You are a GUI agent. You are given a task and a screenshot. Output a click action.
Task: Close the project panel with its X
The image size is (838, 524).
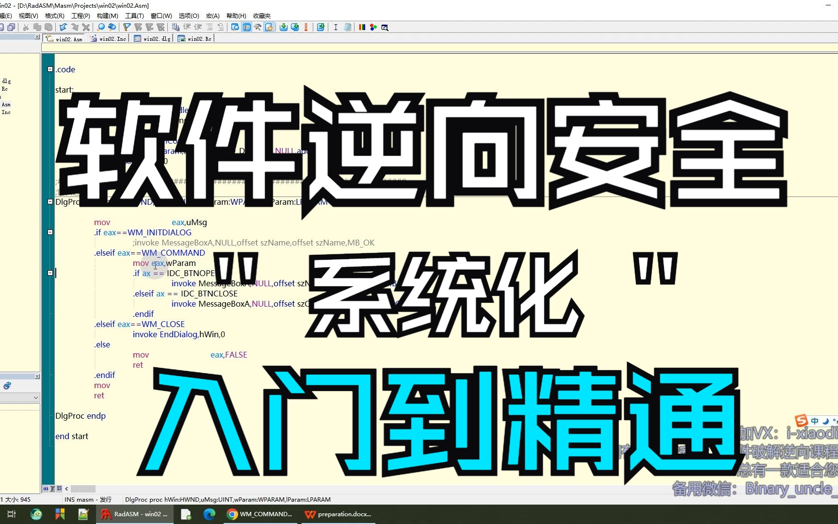click(x=37, y=37)
